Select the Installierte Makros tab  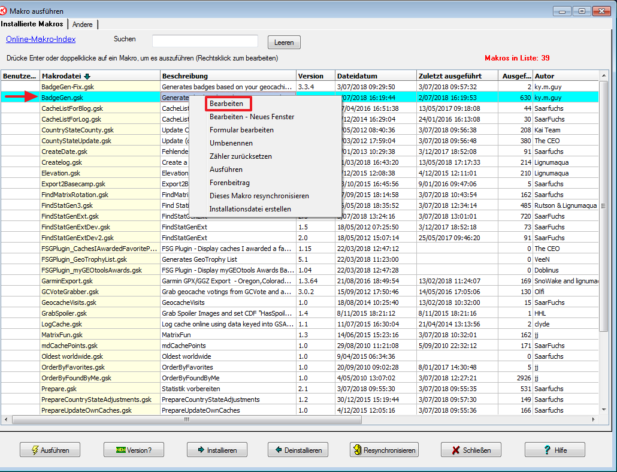point(32,24)
